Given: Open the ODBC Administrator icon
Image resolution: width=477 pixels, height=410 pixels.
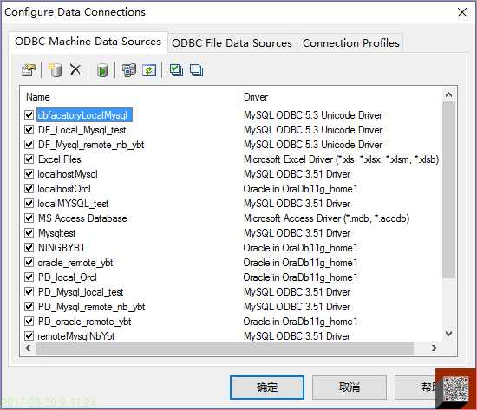Looking at the screenshot, I should point(129,70).
